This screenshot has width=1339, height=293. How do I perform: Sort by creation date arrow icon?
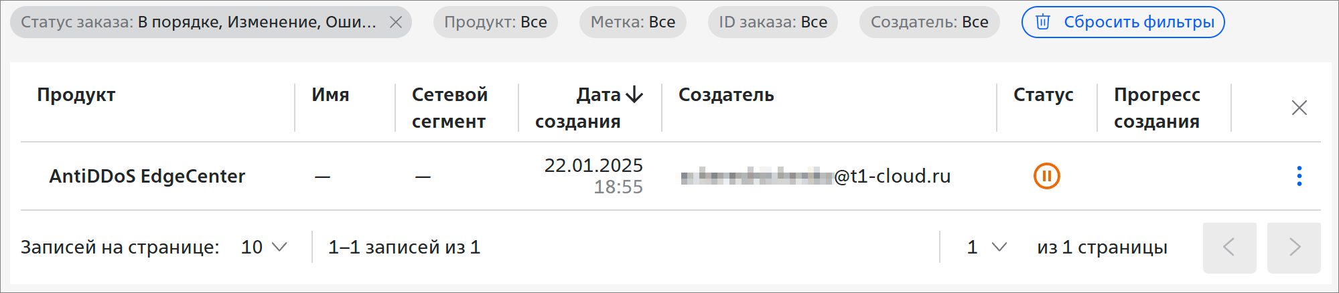point(634,95)
